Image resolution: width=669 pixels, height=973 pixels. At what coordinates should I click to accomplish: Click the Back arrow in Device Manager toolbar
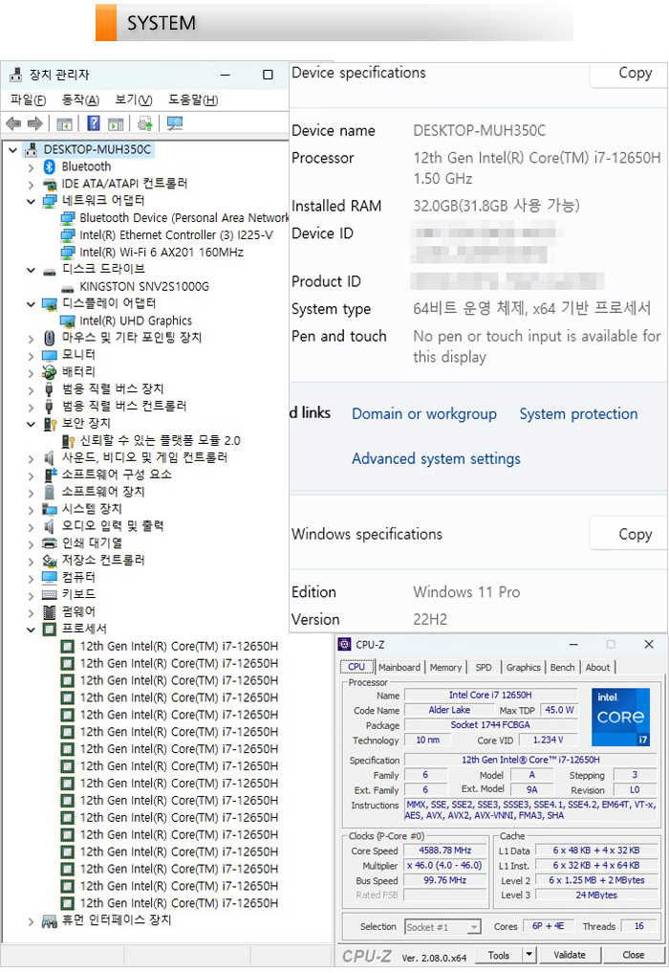pyautogui.click(x=13, y=124)
